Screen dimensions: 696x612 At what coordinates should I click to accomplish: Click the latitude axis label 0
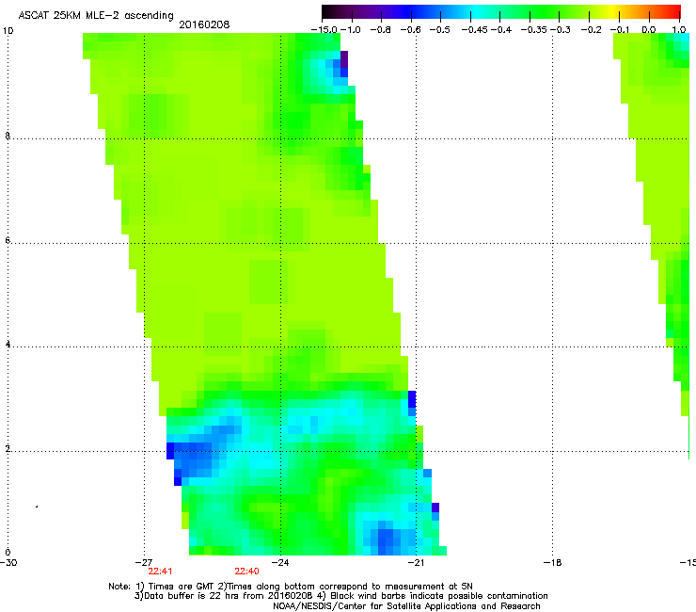(8, 553)
